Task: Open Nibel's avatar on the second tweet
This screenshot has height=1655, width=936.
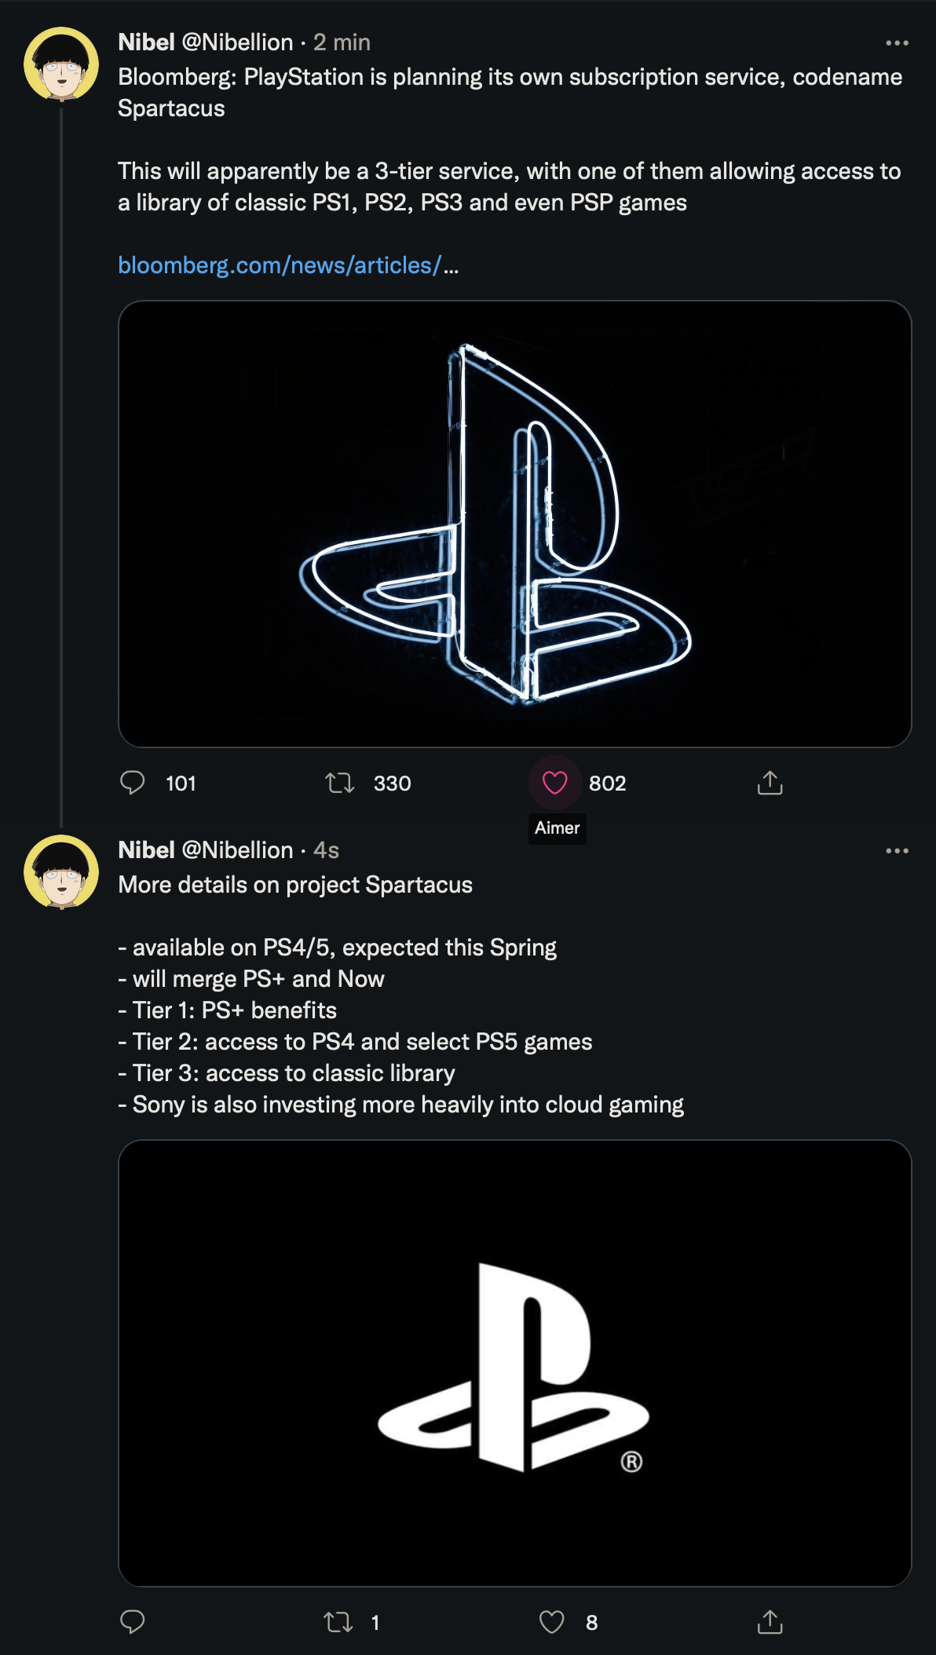Action: [61, 871]
